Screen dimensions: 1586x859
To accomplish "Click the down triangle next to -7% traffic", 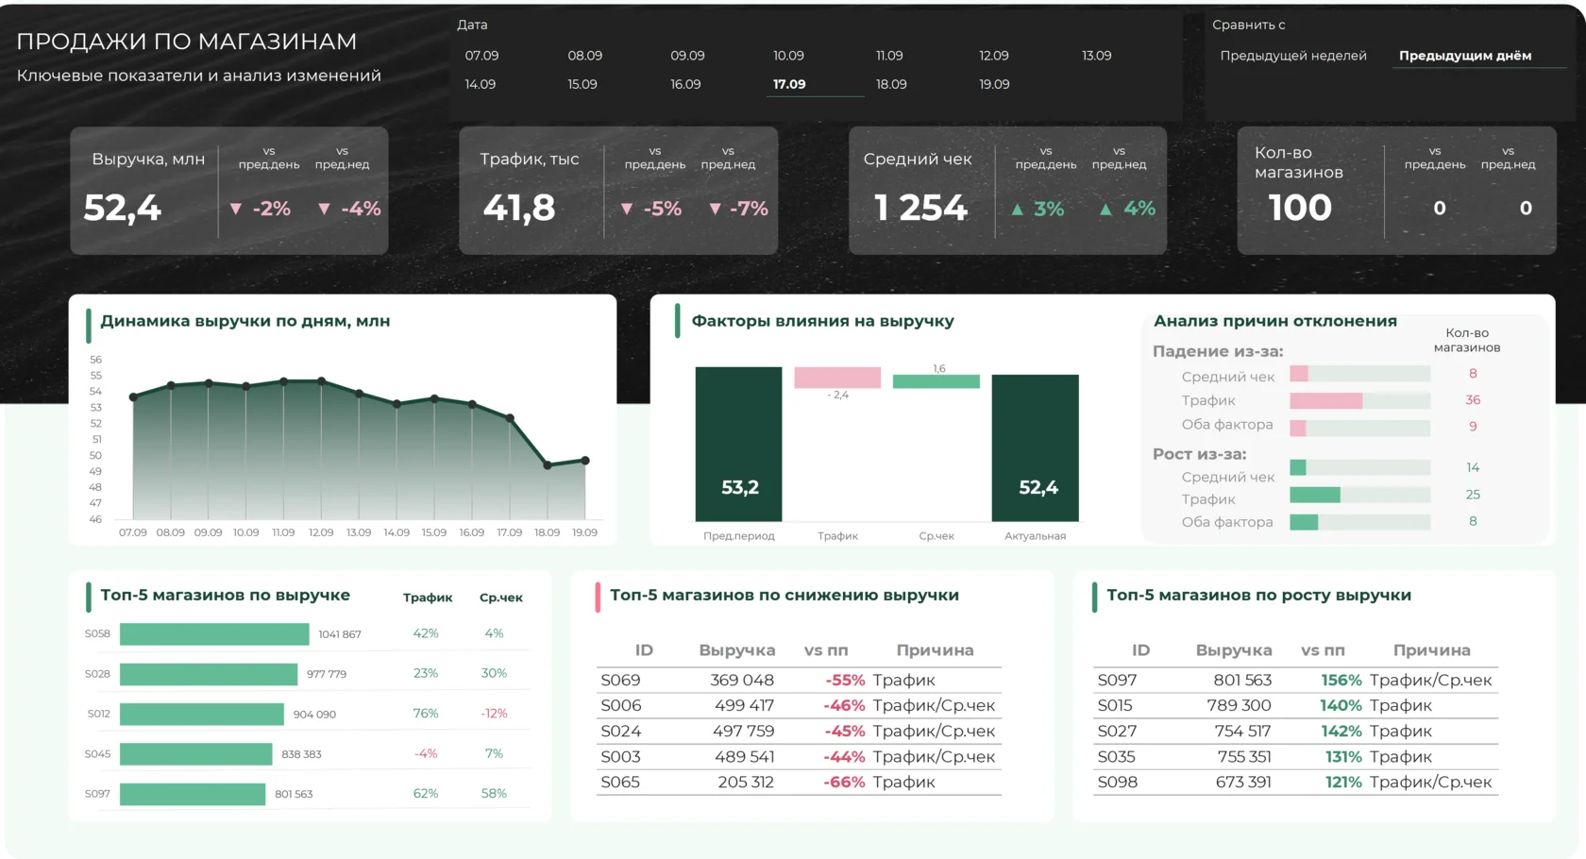I will 715,209.
